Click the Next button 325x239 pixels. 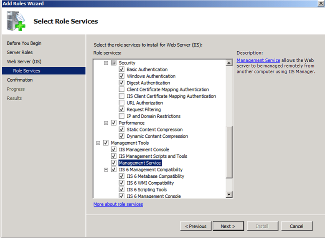pyautogui.click(x=228, y=226)
